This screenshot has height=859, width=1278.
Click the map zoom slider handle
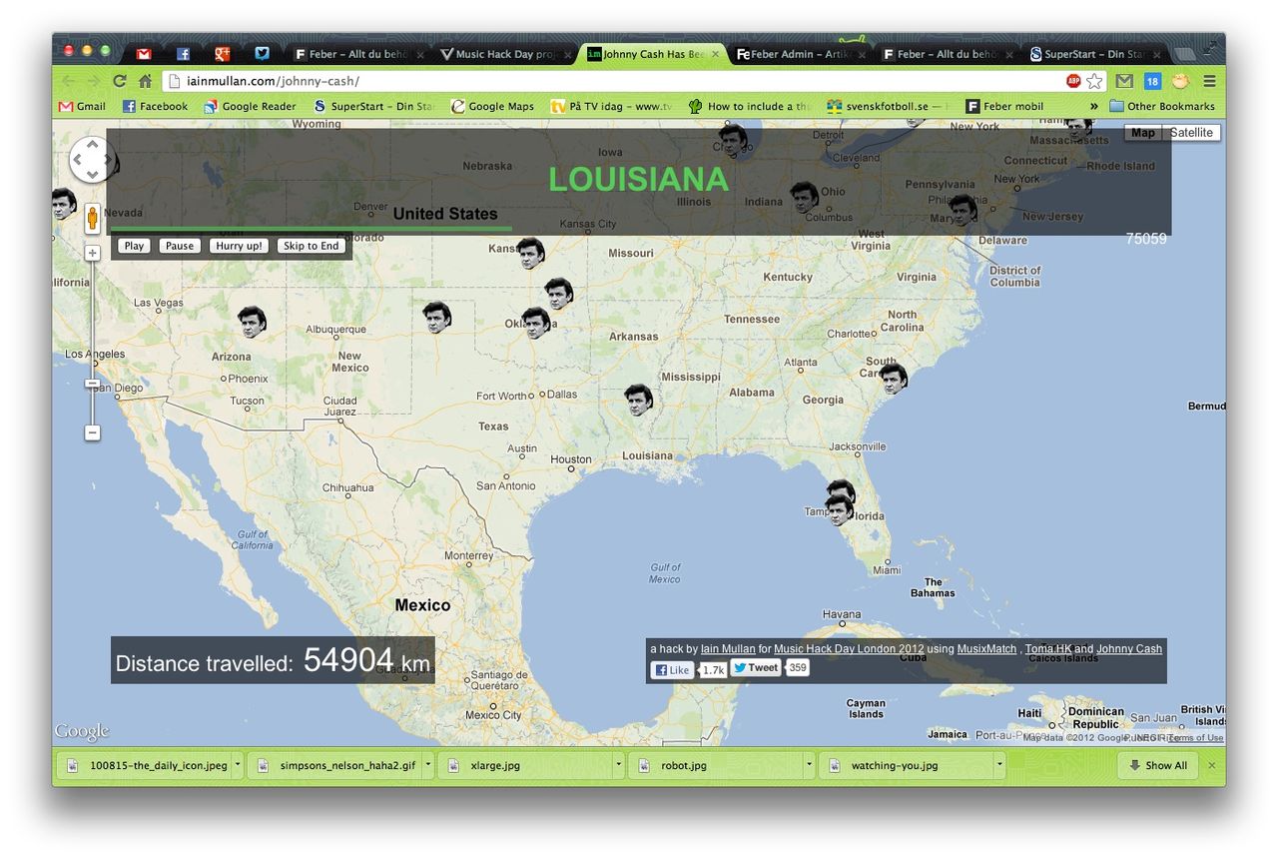pos(92,384)
